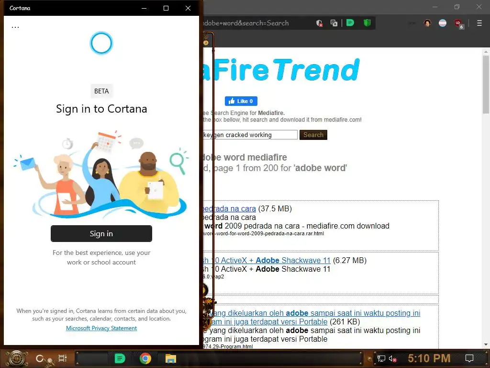Image resolution: width=490 pixels, height=368 pixels.
Task: Click the green chat extension icon in address bar
Action: pyautogui.click(x=350, y=23)
